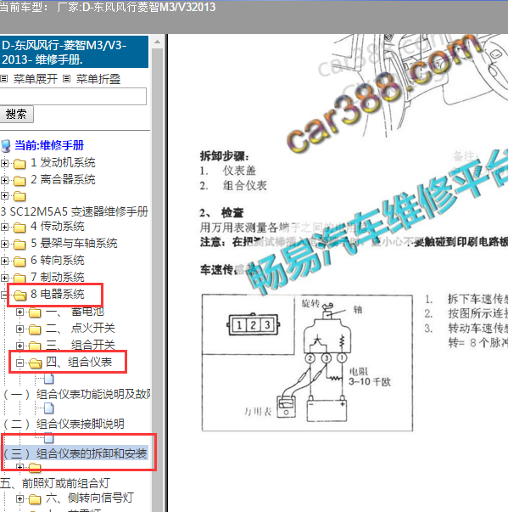Click the open folder icon of 8 电器系统

point(20,295)
